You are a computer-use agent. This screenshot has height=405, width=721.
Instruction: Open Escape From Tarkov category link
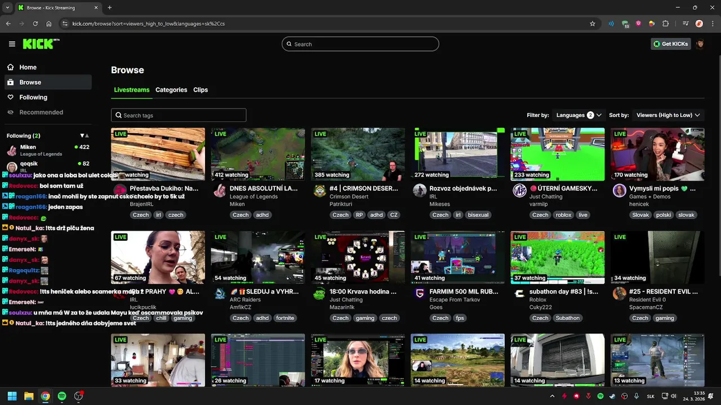[455, 300]
